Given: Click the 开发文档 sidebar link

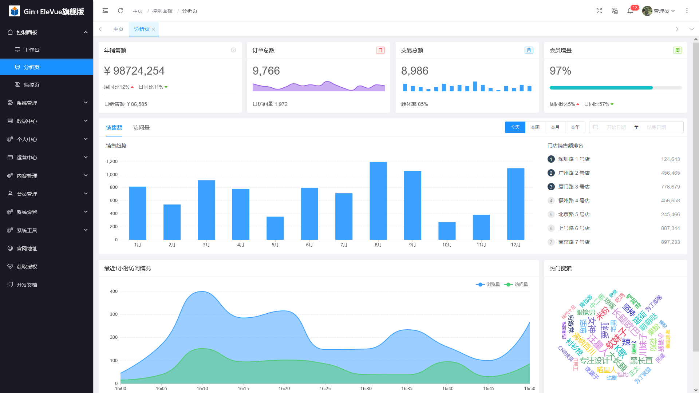Looking at the screenshot, I should coord(27,285).
